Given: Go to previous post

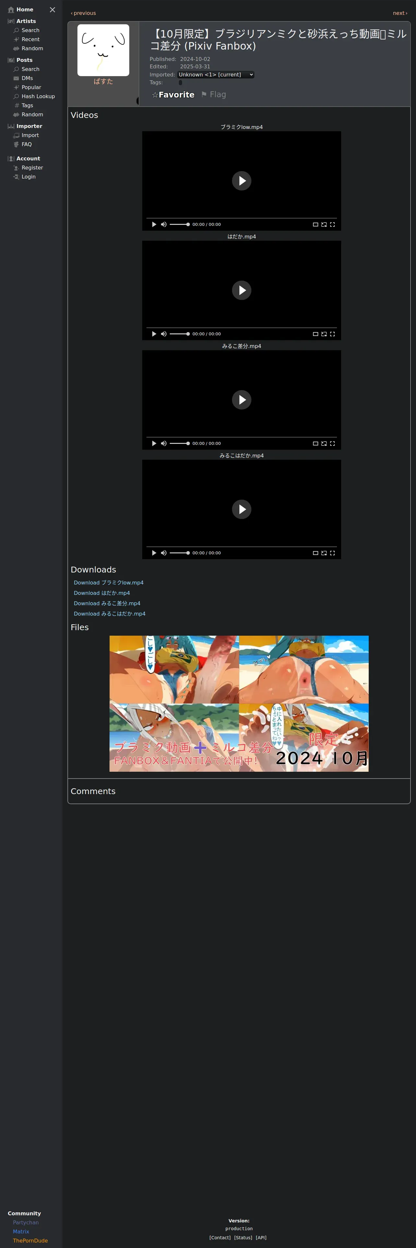Looking at the screenshot, I should point(83,13).
